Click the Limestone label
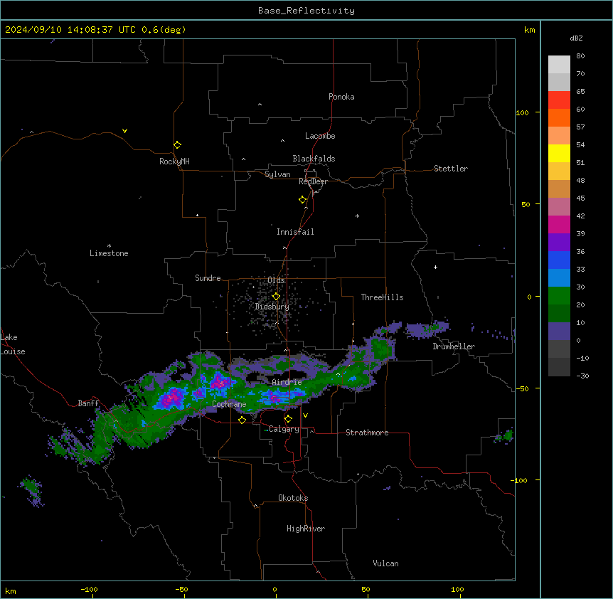The height and width of the screenshot is (599, 613). pos(109,253)
